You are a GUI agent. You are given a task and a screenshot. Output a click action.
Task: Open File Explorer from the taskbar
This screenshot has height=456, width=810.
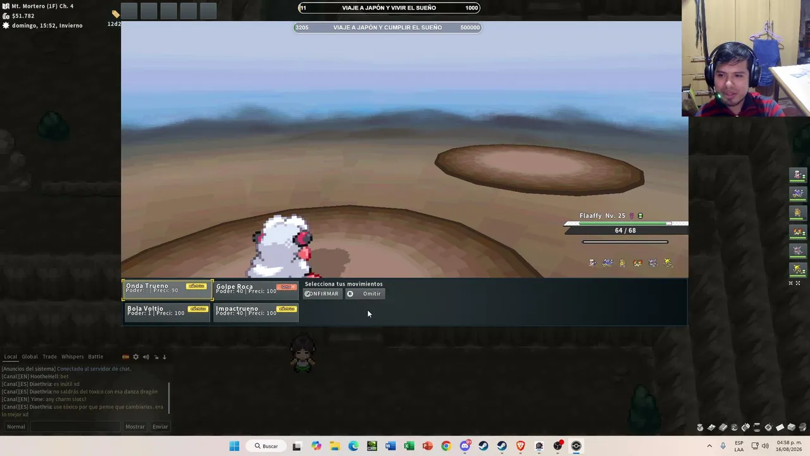(334, 446)
